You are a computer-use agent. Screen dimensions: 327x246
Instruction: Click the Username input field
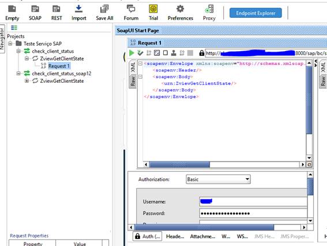(x=253, y=202)
